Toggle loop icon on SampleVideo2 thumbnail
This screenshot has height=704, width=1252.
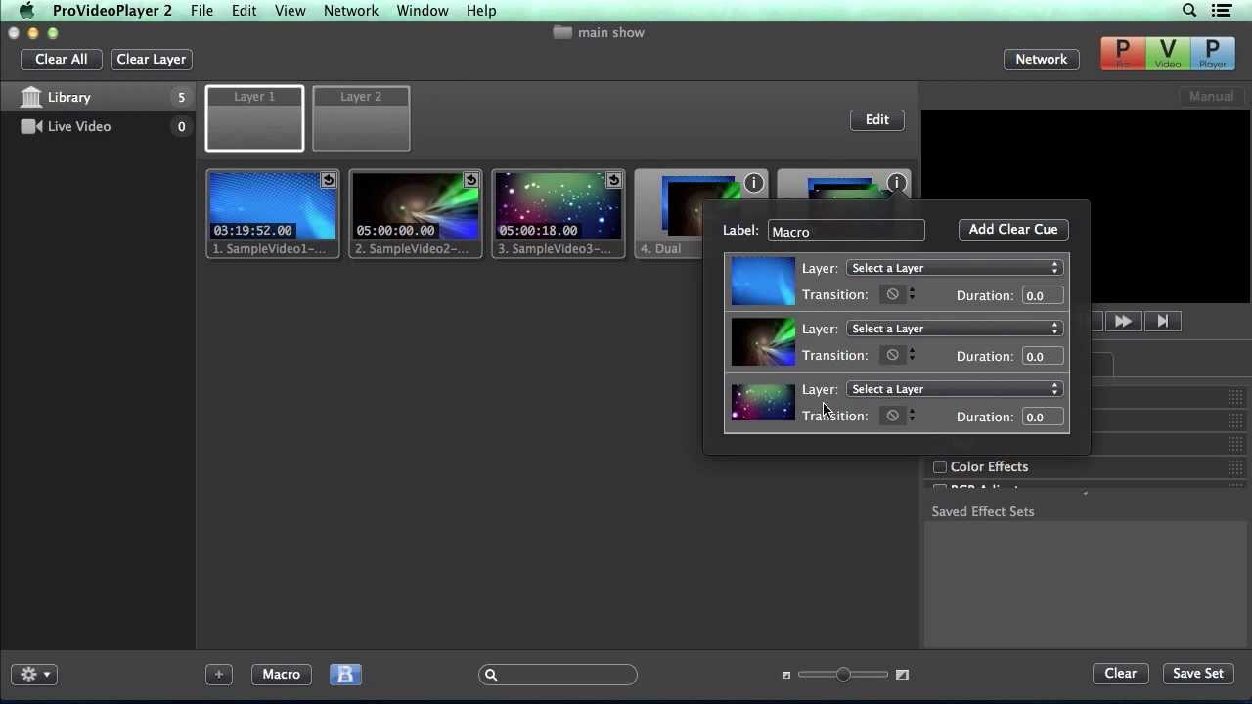(x=470, y=180)
